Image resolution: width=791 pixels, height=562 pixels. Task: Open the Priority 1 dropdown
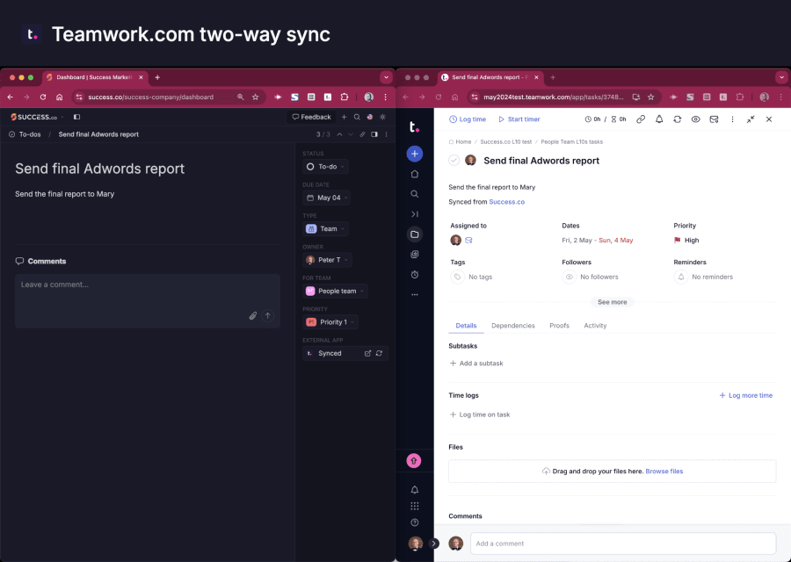[x=330, y=322]
